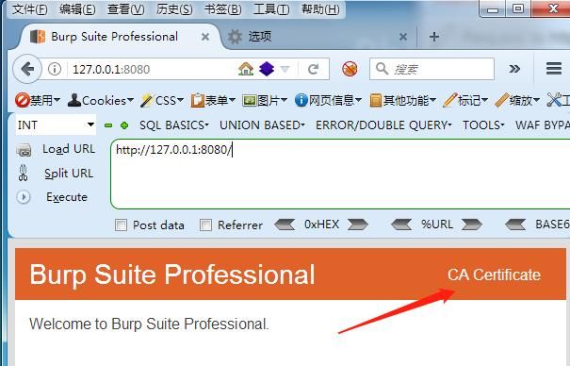Image resolution: width=570 pixels, height=366 pixels.
Task: Click the search magnifier icon
Action: (382, 69)
